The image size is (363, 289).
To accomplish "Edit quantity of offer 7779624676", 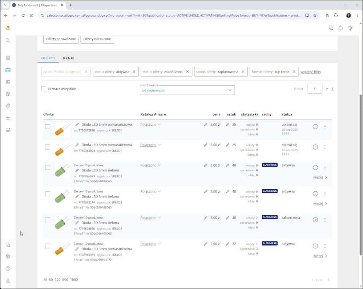I will 227,218.
